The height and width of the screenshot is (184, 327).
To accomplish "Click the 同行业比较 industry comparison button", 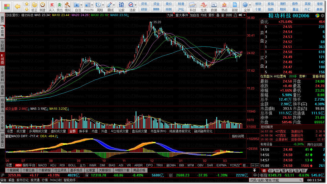I will click(x=315, y=144).
